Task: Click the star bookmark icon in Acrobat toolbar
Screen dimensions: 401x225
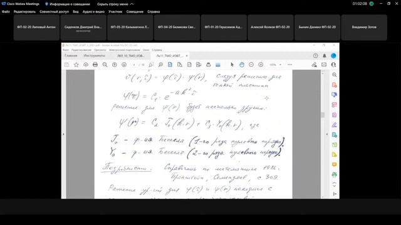Action: click(x=76, y=65)
